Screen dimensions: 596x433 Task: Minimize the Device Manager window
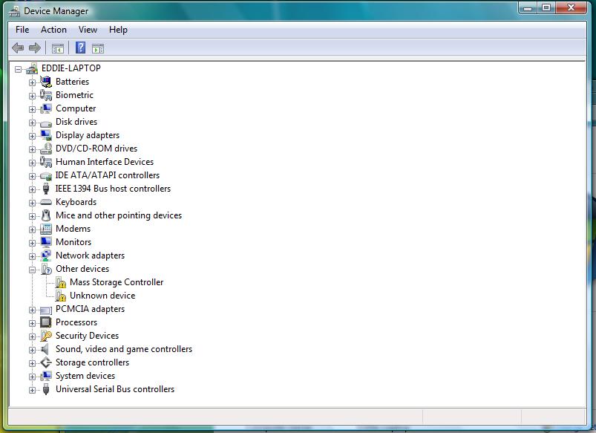(x=528, y=7)
